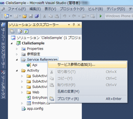Open the サーバー エクスプローラー side tab
This screenshot has height=119, width=133.
click(x=3, y=46)
